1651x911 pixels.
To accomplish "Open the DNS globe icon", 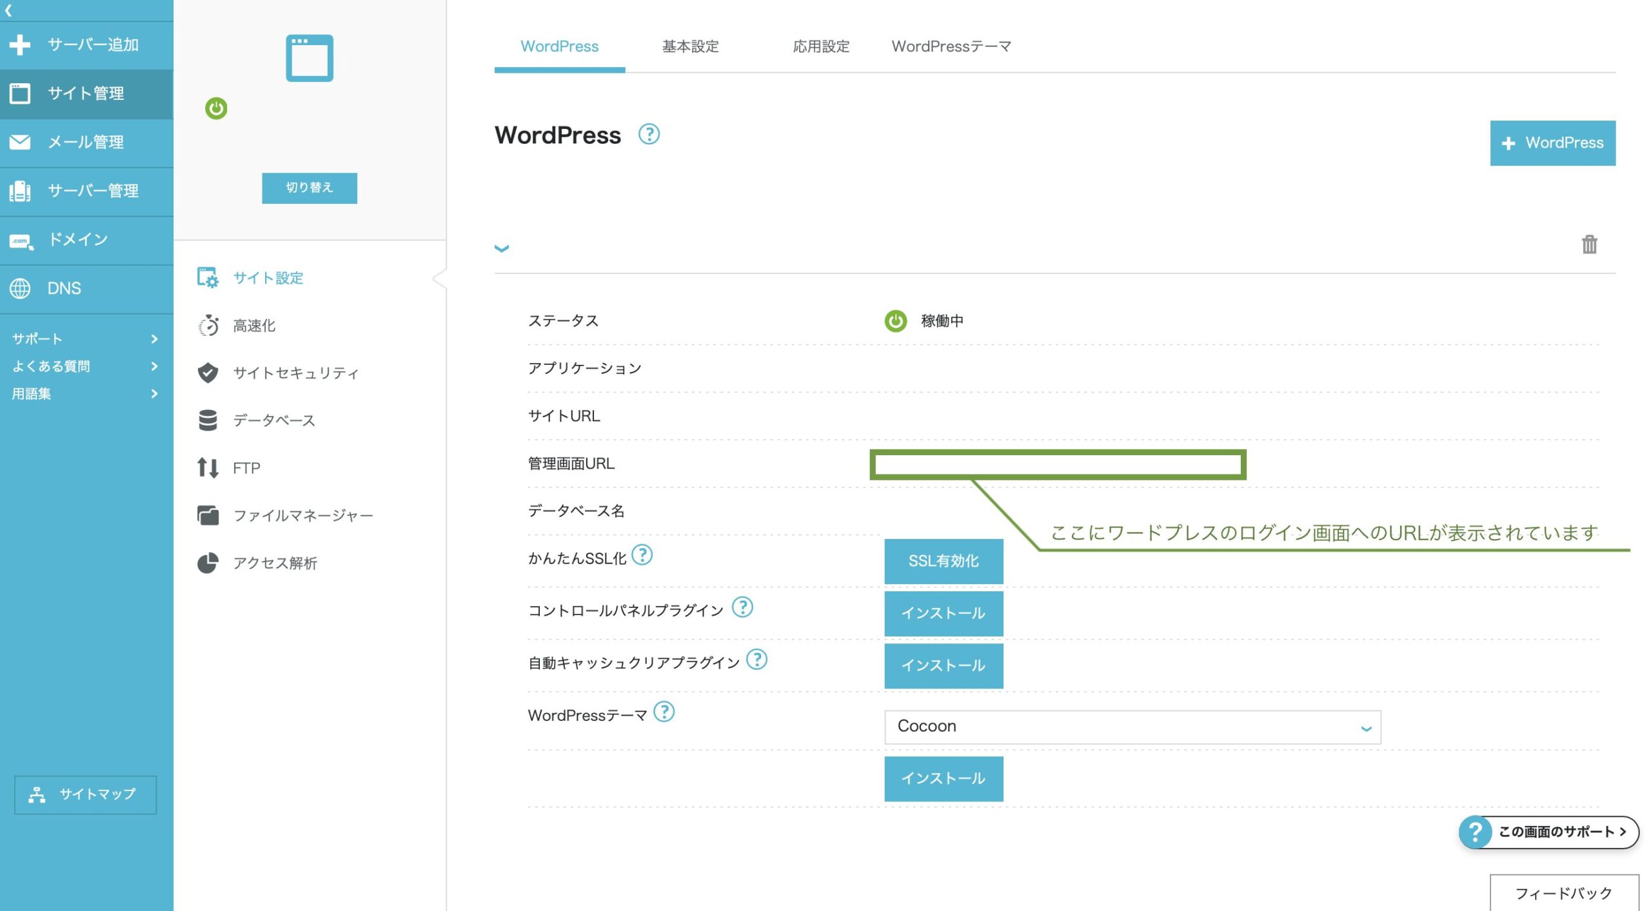I will [x=20, y=288].
